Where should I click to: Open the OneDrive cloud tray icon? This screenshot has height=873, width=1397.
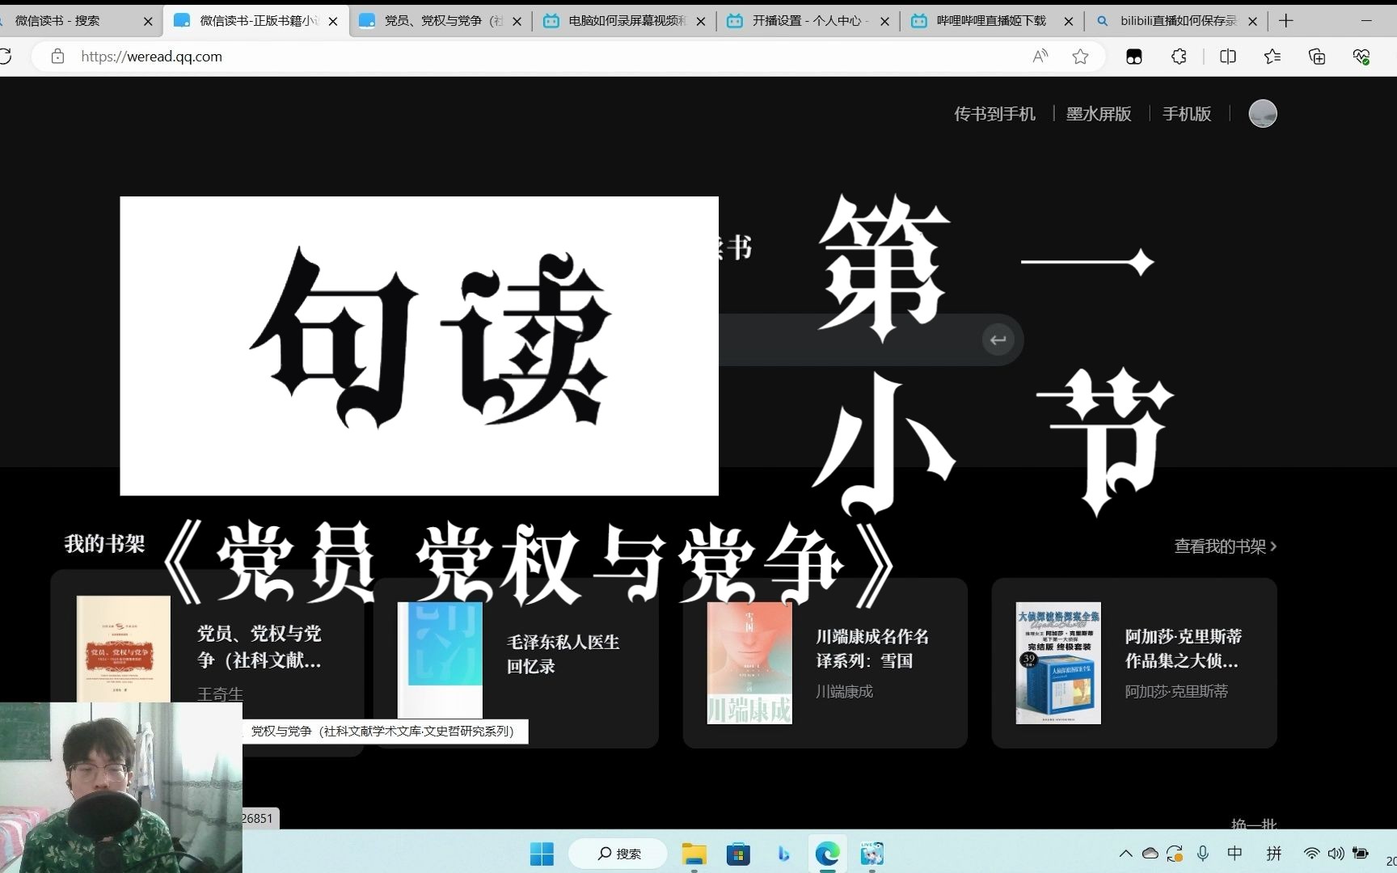(1150, 854)
